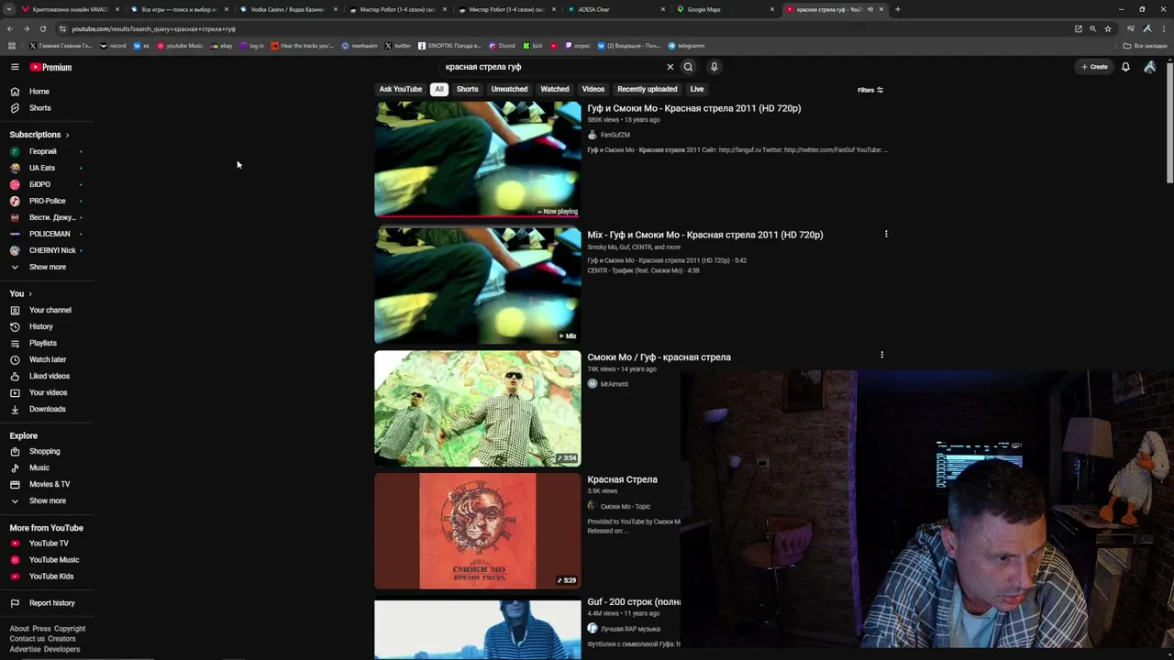Go to Home in sidebar
Screen dimensions: 1174x660
tap(39, 92)
